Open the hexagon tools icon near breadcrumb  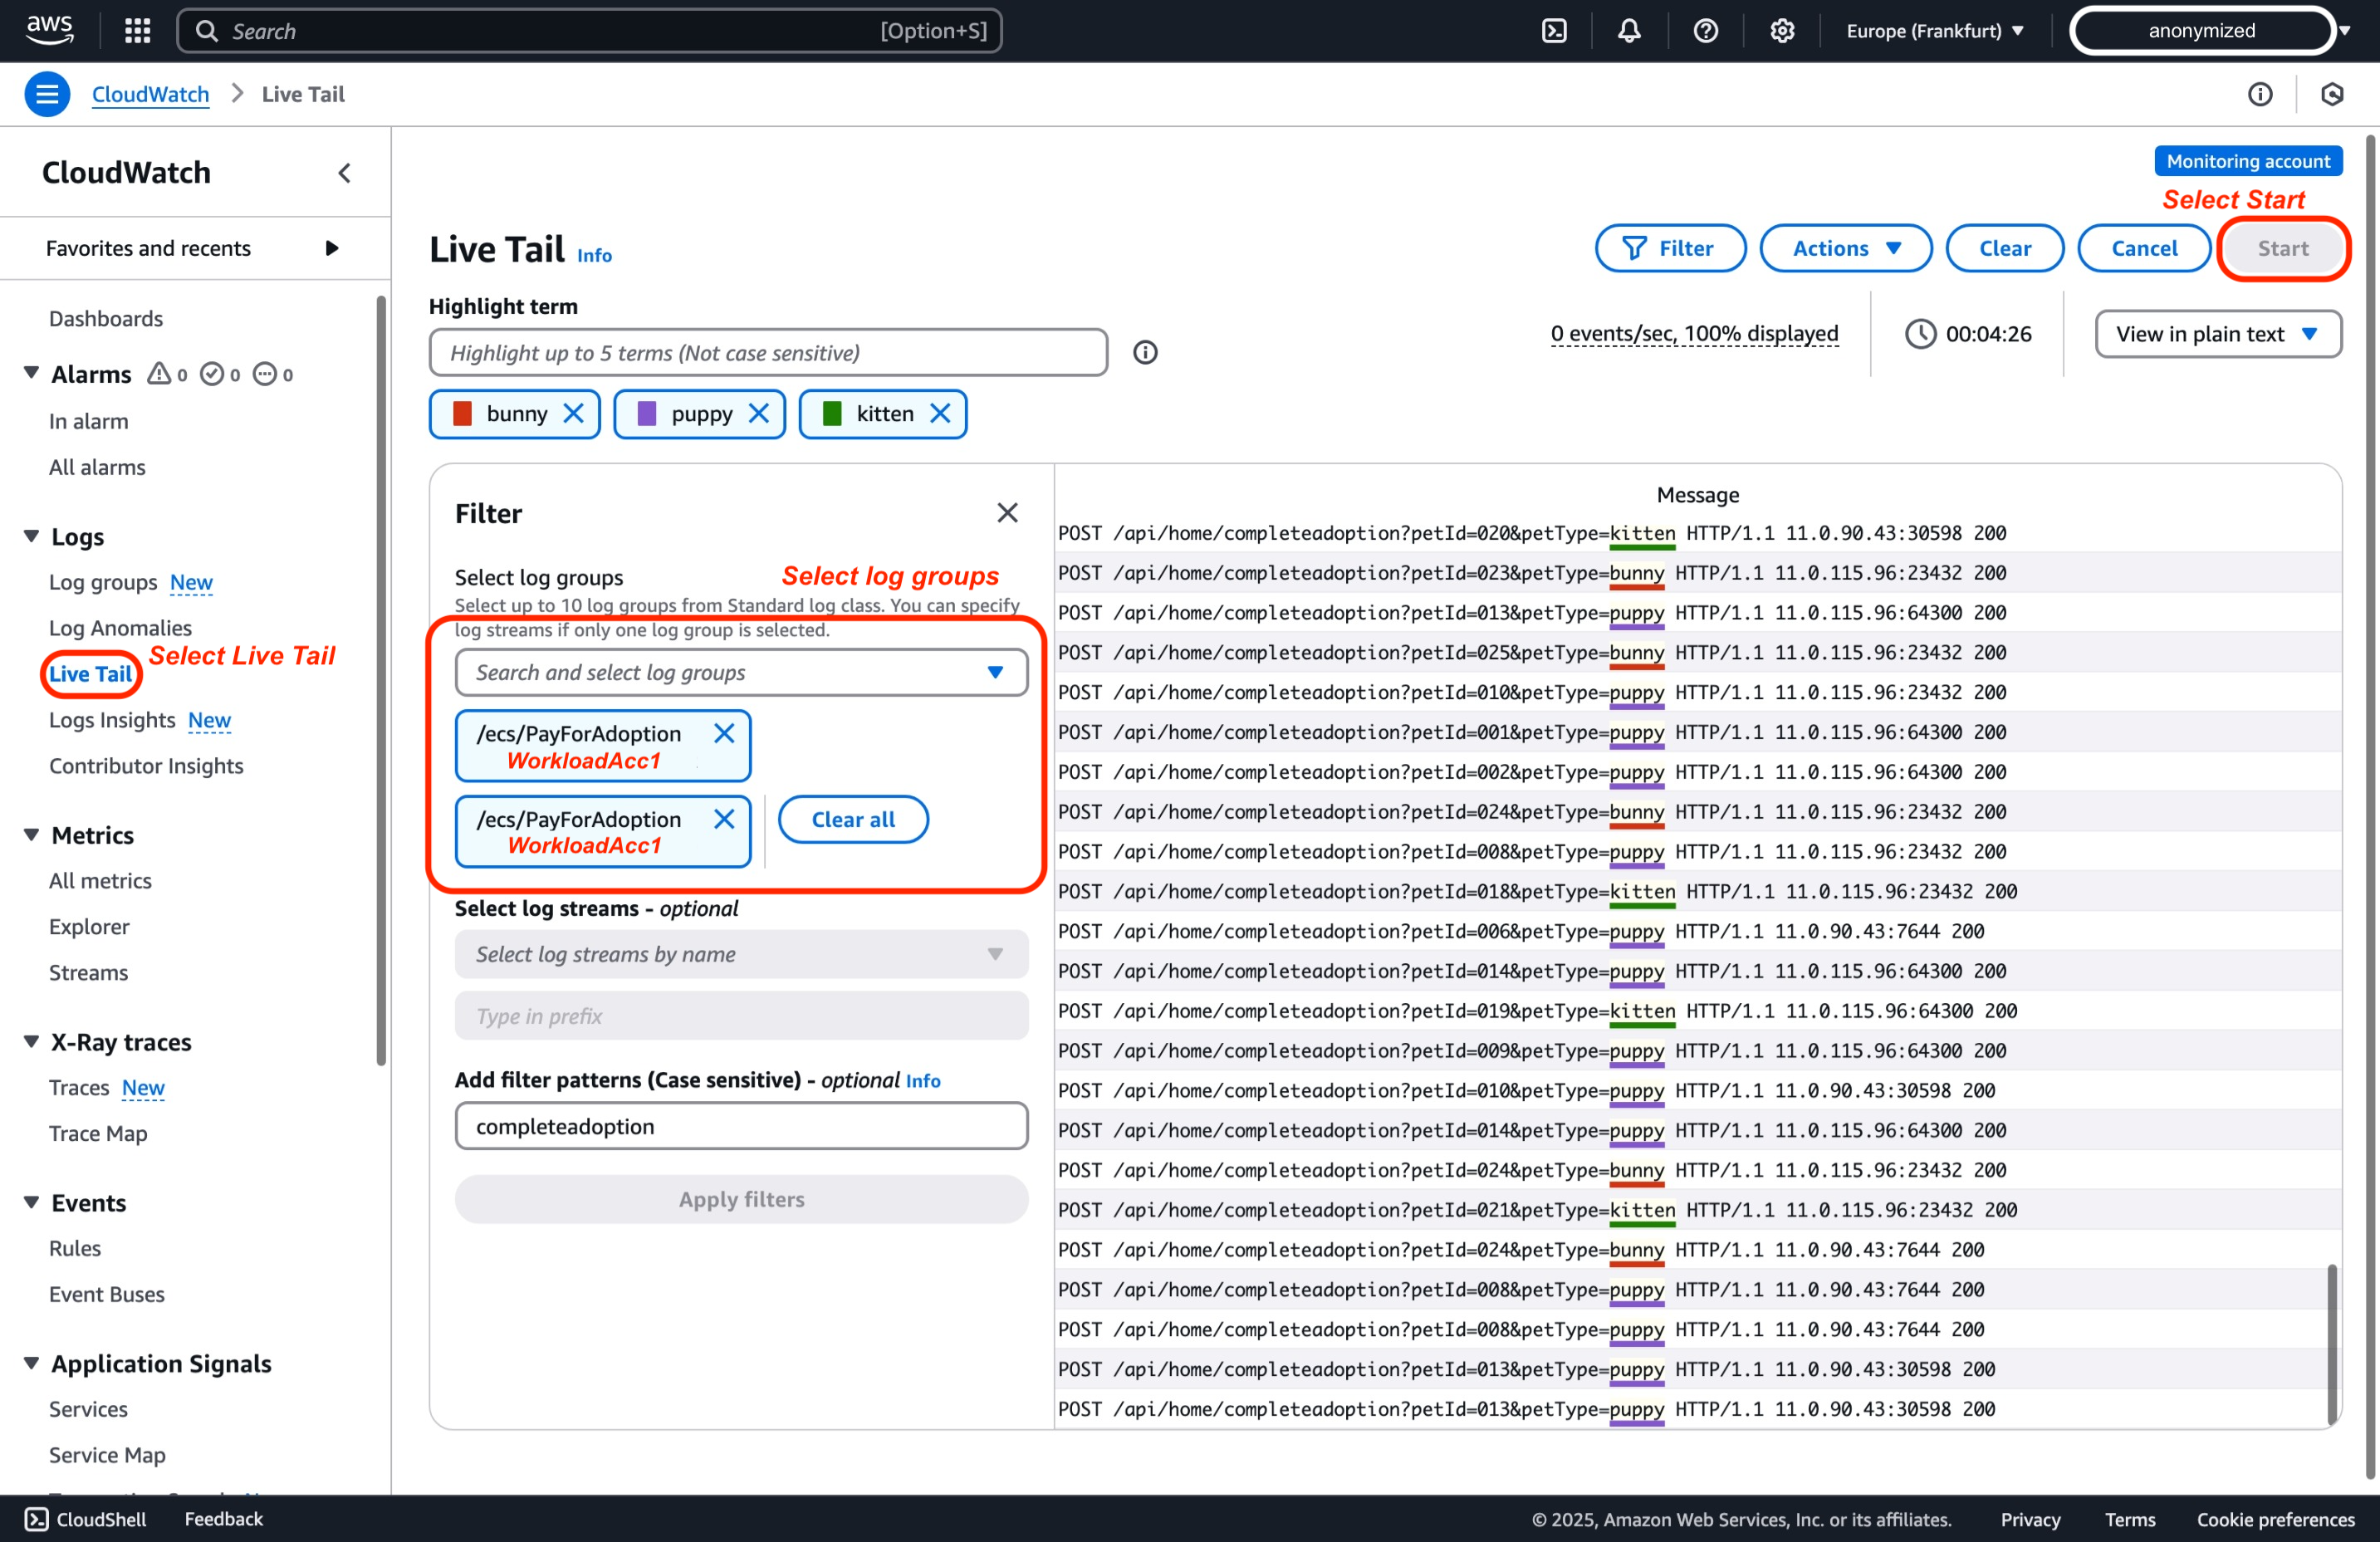[x=2332, y=94]
